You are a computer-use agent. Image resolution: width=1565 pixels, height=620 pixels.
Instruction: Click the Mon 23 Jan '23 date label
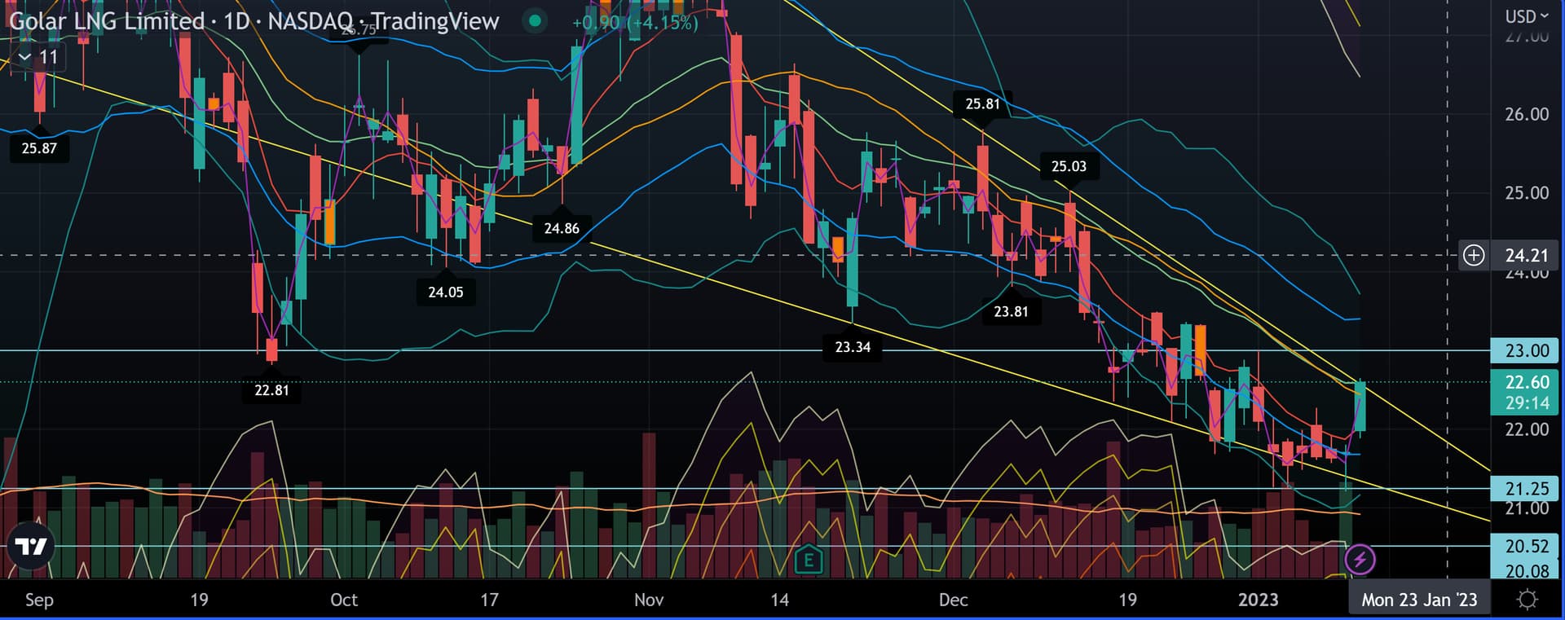[x=1418, y=600]
